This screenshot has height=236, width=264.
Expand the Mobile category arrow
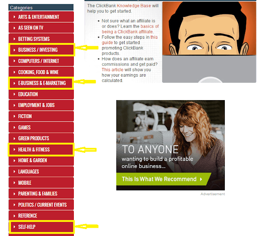[x=14, y=183]
